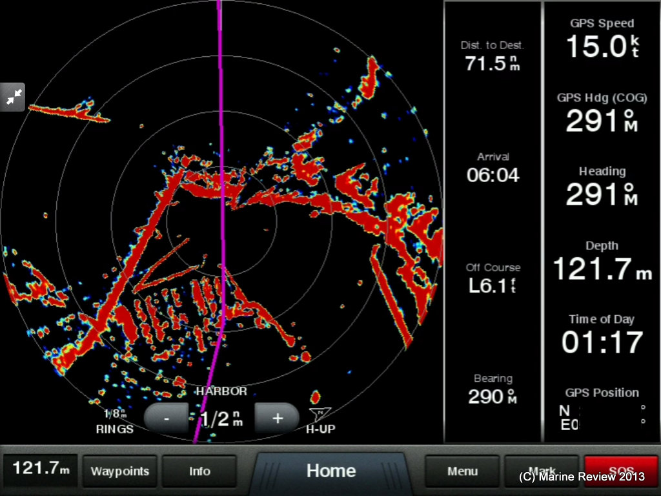Tap the Bearing 290° data field
Image resolution: width=661 pixels, height=496 pixels.
(x=493, y=389)
